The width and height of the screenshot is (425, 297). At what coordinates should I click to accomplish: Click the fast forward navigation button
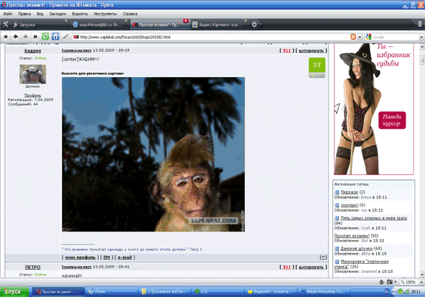36,36
